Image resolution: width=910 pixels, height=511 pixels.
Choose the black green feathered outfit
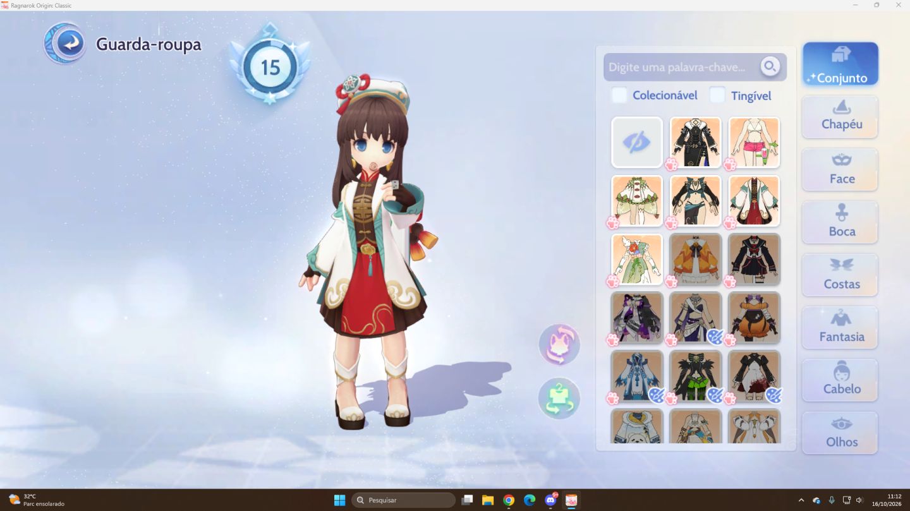pyautogui.click(x=695, y=376)
